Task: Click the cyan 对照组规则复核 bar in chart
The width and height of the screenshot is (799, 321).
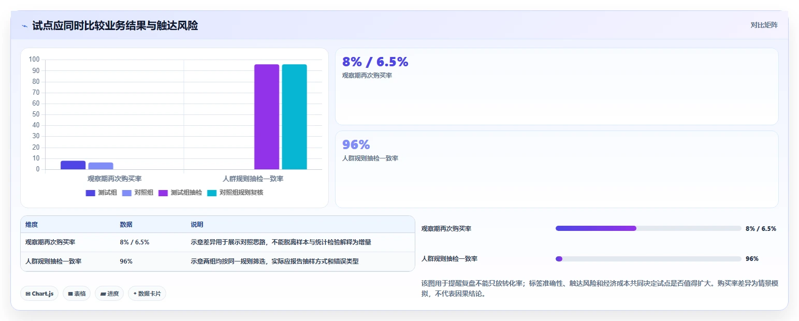Action: tap(294, 117)
